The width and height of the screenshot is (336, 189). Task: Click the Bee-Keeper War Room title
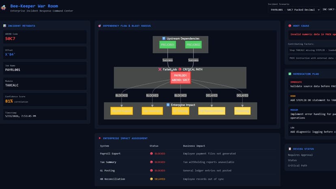pyautogui.click(x=34, y=6)
